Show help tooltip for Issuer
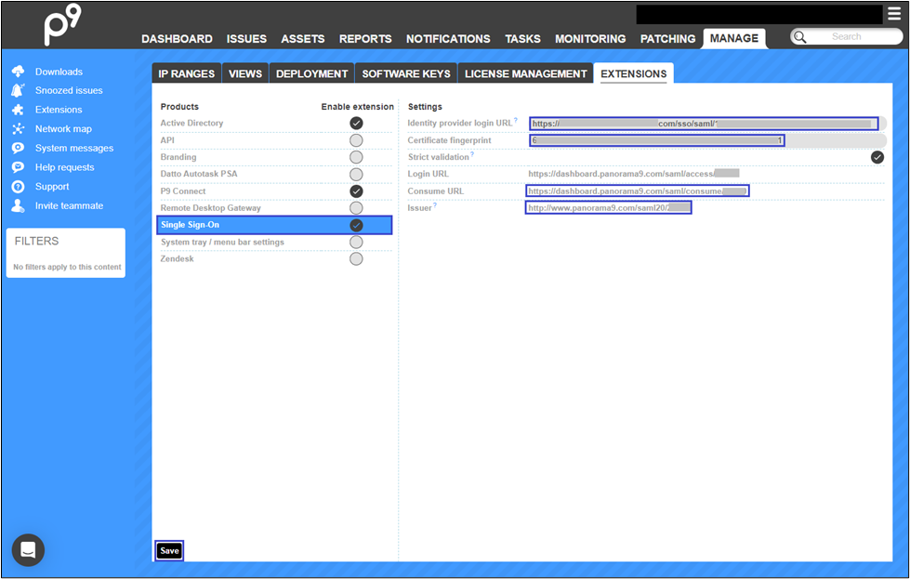This screenshot has width=910, height=579. coord(435,204)
